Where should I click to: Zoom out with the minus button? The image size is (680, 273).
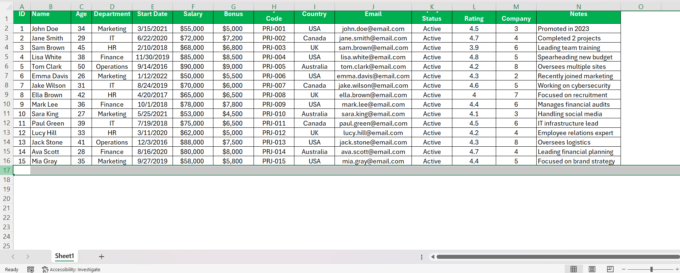pyautogui.click(x=624, y=269)
